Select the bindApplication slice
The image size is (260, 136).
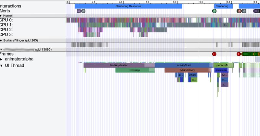tap(119, 65)
